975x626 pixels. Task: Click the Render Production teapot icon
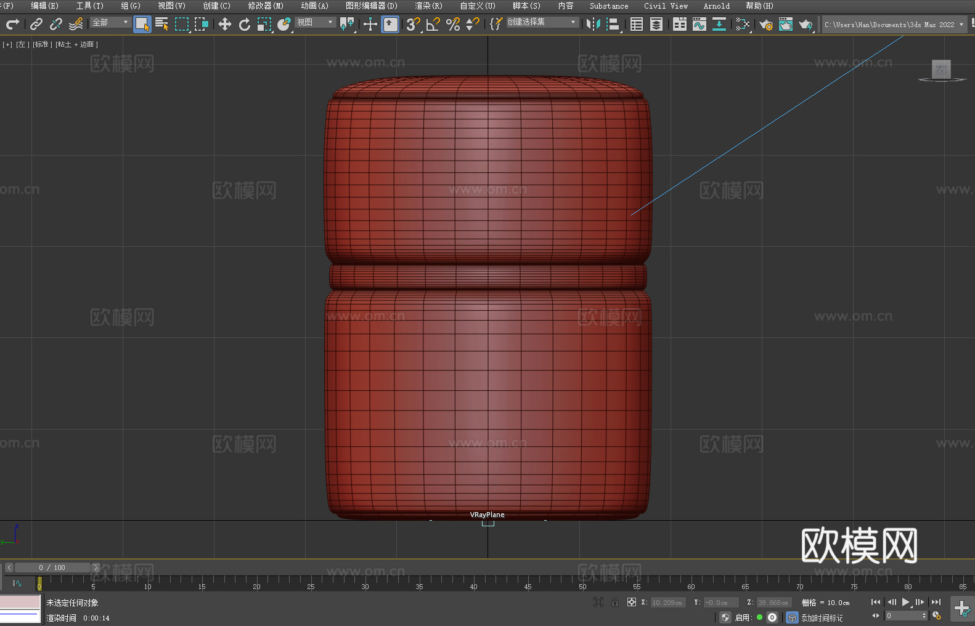pos(806,24)
